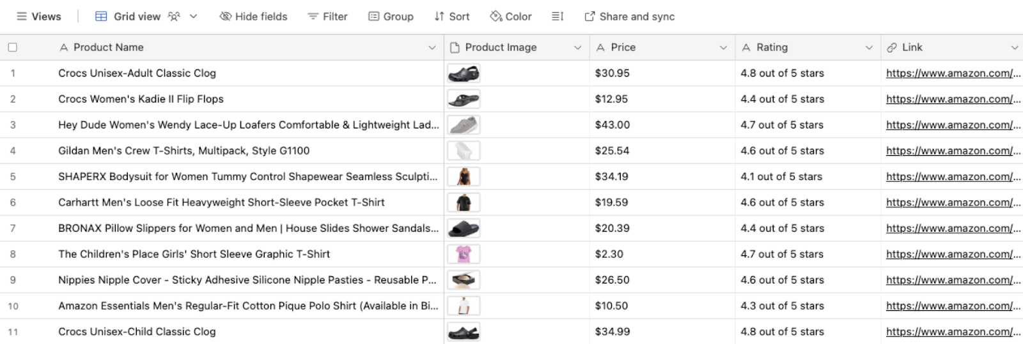1023x344 pixels.
Task: Open Amazon link for Carhartt T-Shirt
Action: pyautogui.click(x=953, y=202)
